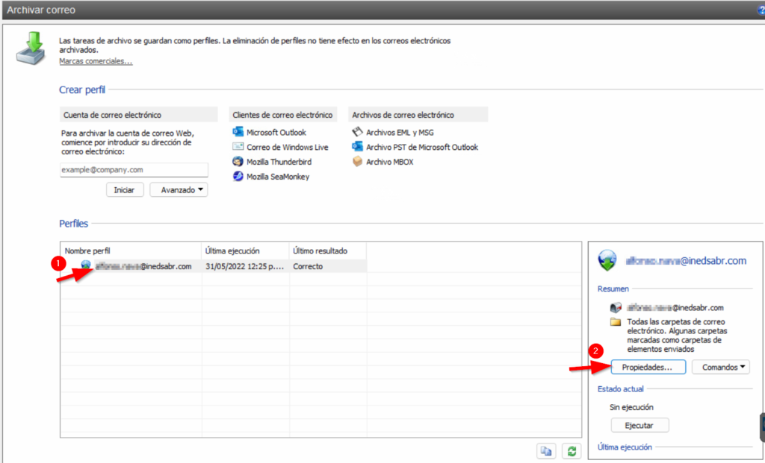Sort by Nombre perfil column header
Image resolution: width=765 pixels, height=463 pixels.
click(x=131, y=251)
